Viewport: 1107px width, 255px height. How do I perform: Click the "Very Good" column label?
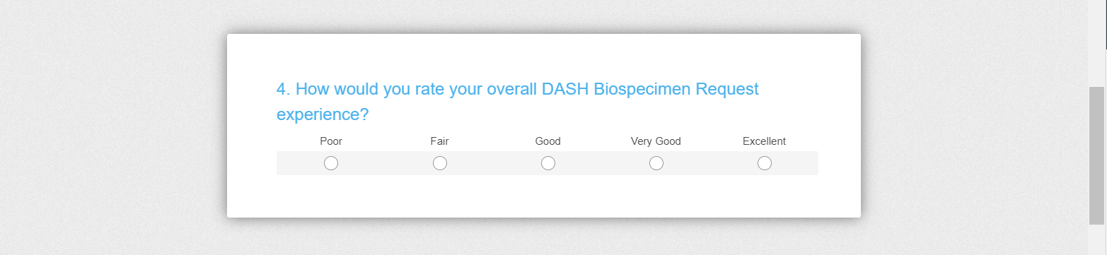click(656, 141)
